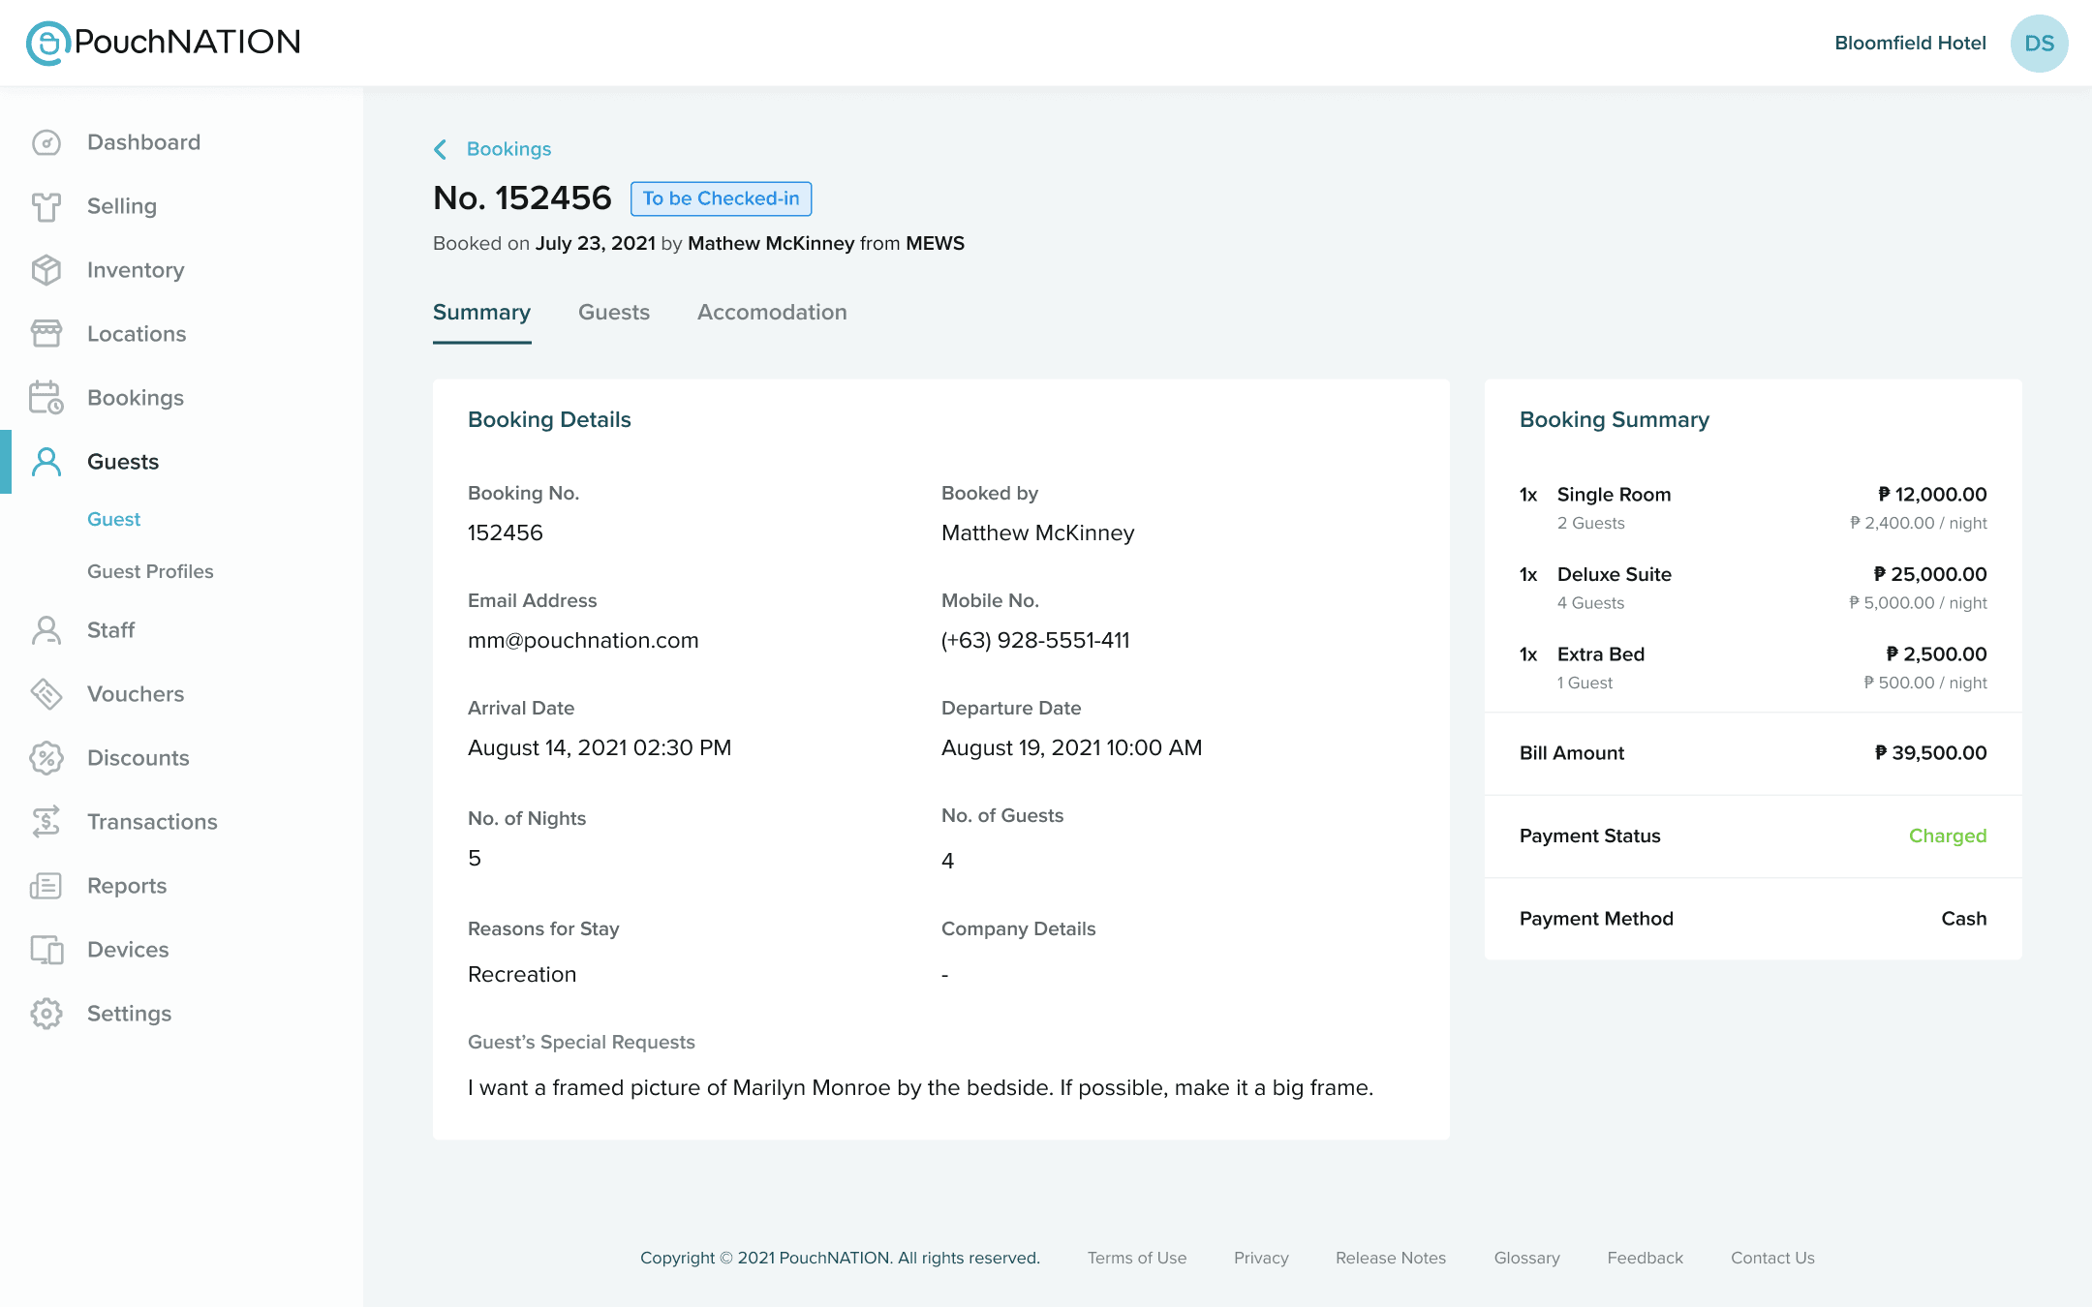This screenshot has height=1307, width=2093.
Task: Click the Locations storefront icon
Action: click(x=46, y=333)
